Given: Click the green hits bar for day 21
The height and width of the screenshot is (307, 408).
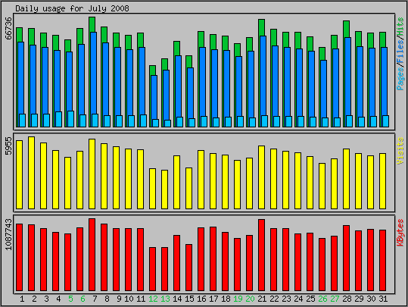Looking at the screenshot, I should [261, 27].
